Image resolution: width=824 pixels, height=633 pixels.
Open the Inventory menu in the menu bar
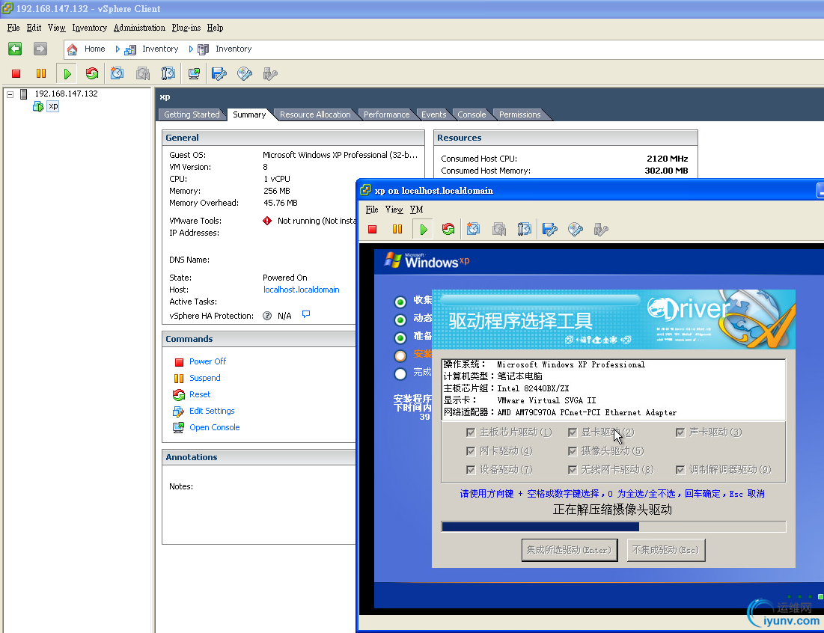pos(89,28)
